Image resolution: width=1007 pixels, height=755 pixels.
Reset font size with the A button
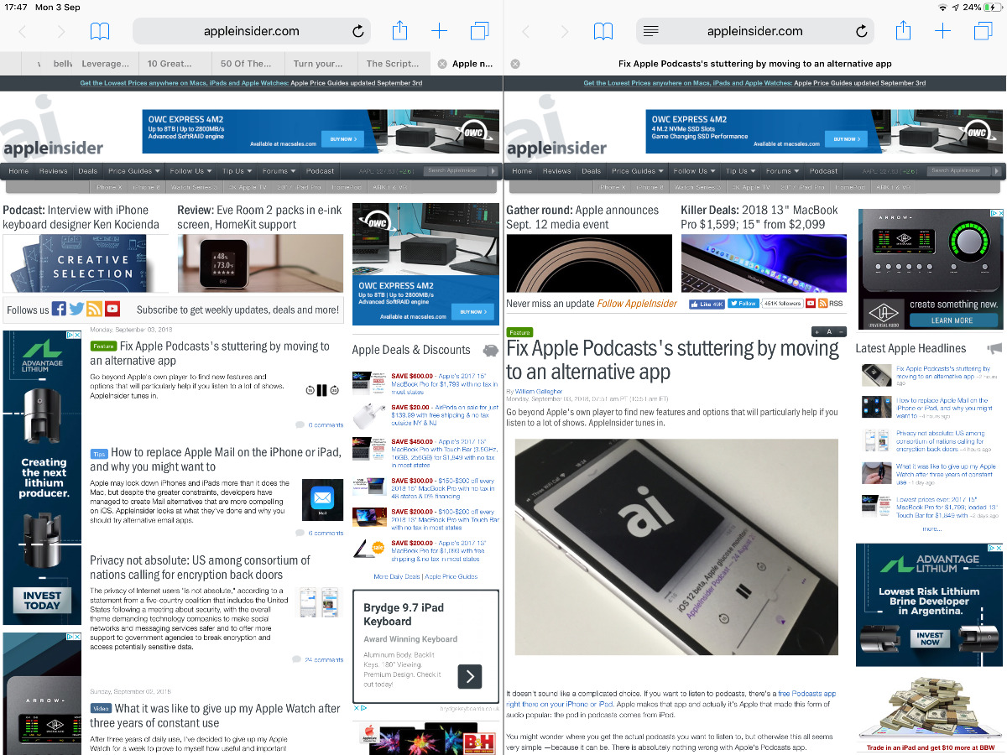829,332
